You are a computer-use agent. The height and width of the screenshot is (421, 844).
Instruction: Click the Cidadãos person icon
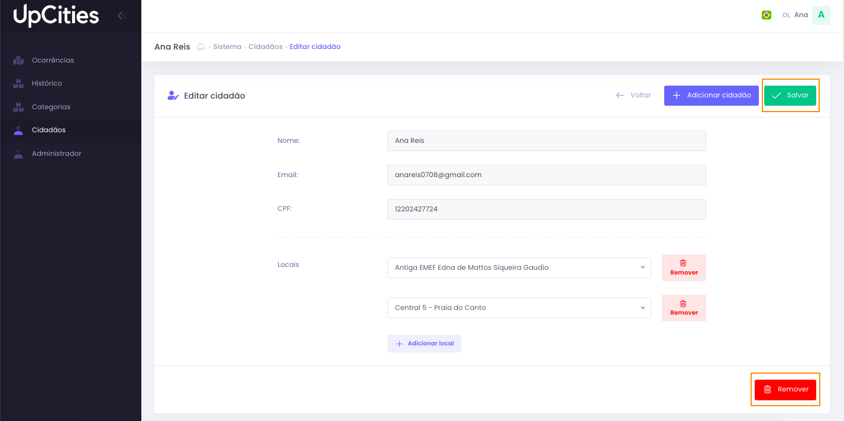pyautogui.click(x=18, y=130)
